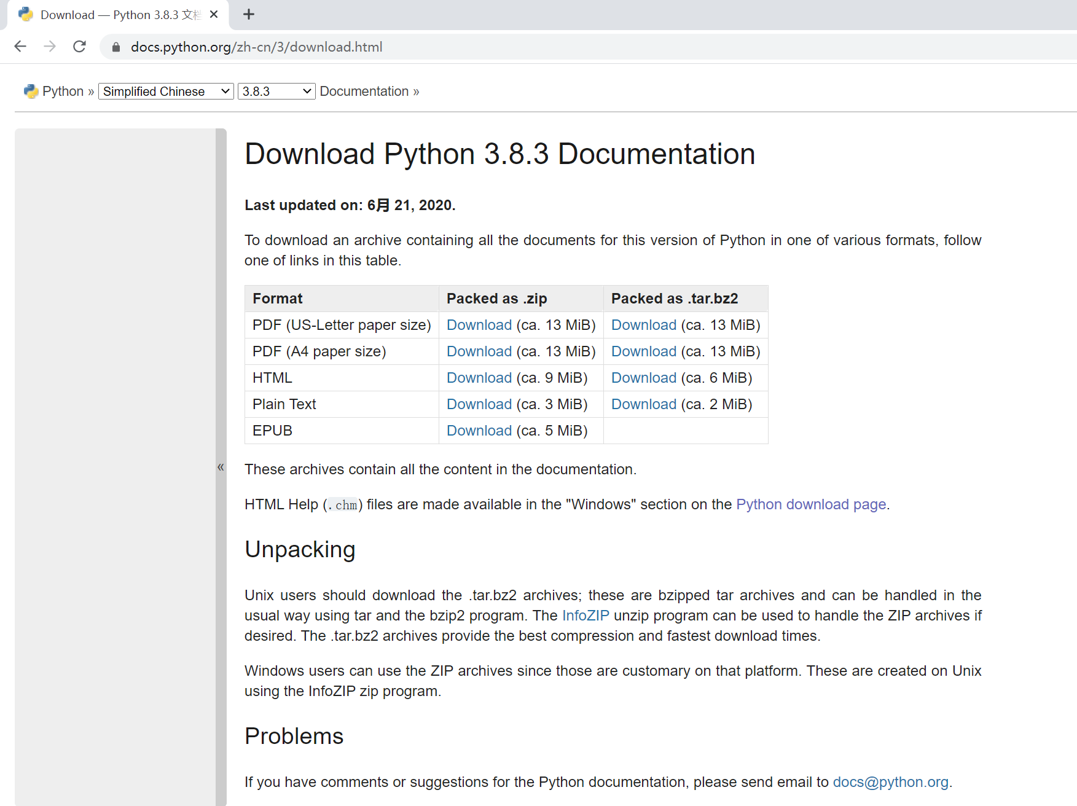The image size is (1077, 806).
Task: Click the padlock site info icon
Action: [x=116, y=47]
